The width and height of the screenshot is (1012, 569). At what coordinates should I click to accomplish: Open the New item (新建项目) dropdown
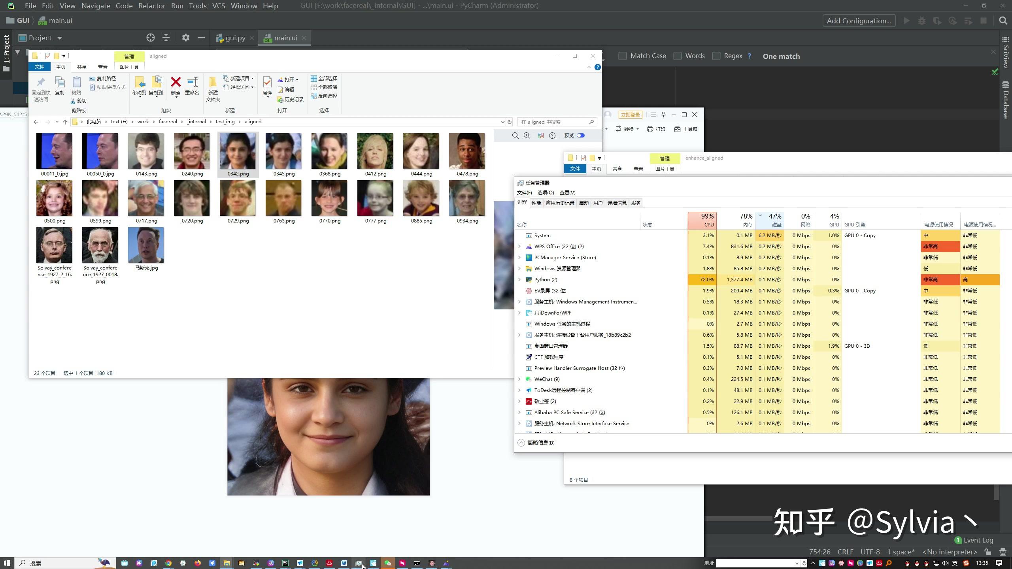coord(238,78)
